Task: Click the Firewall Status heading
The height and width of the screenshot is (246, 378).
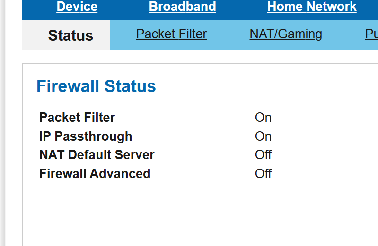Action: (x=96, y=86)
